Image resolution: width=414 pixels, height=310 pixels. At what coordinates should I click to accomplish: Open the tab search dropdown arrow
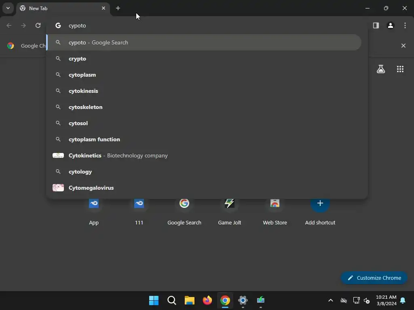[x=8, y=8]
